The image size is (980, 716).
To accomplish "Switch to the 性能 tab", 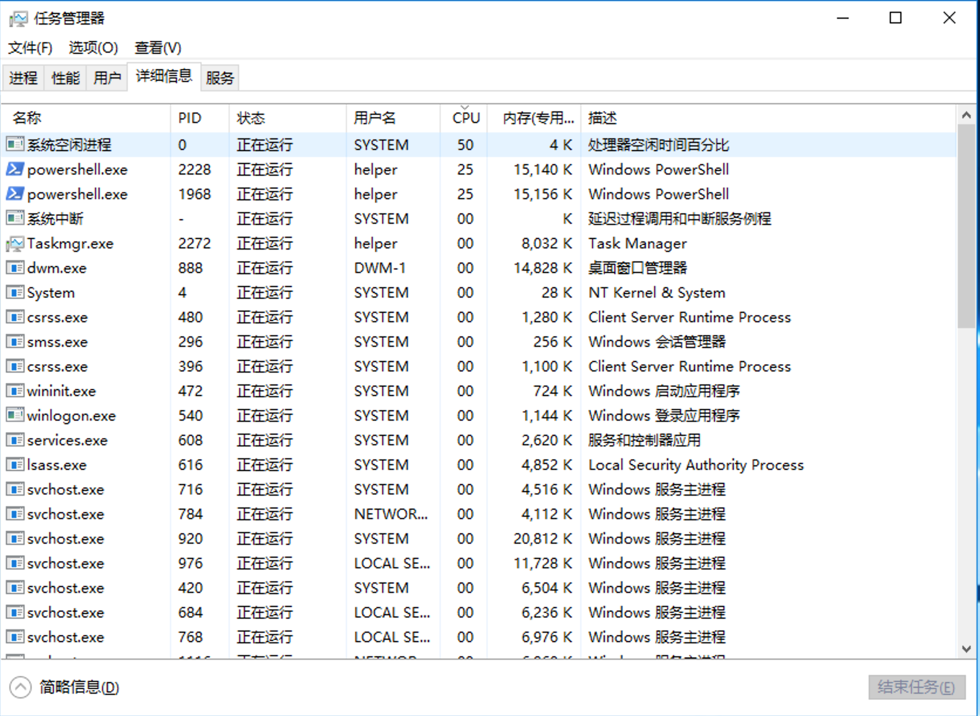I will [x=65, y=78].
